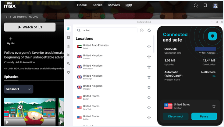Click the speed test icon beside search field
224x127 pixels.
click(142, 30)
